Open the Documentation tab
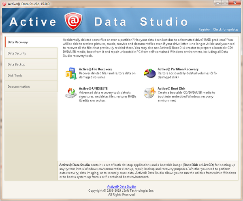The image size is (243, 201). pos(31,87)
